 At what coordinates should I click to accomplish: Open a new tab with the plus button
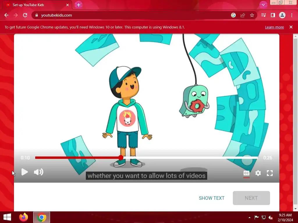tap(79, 5)
